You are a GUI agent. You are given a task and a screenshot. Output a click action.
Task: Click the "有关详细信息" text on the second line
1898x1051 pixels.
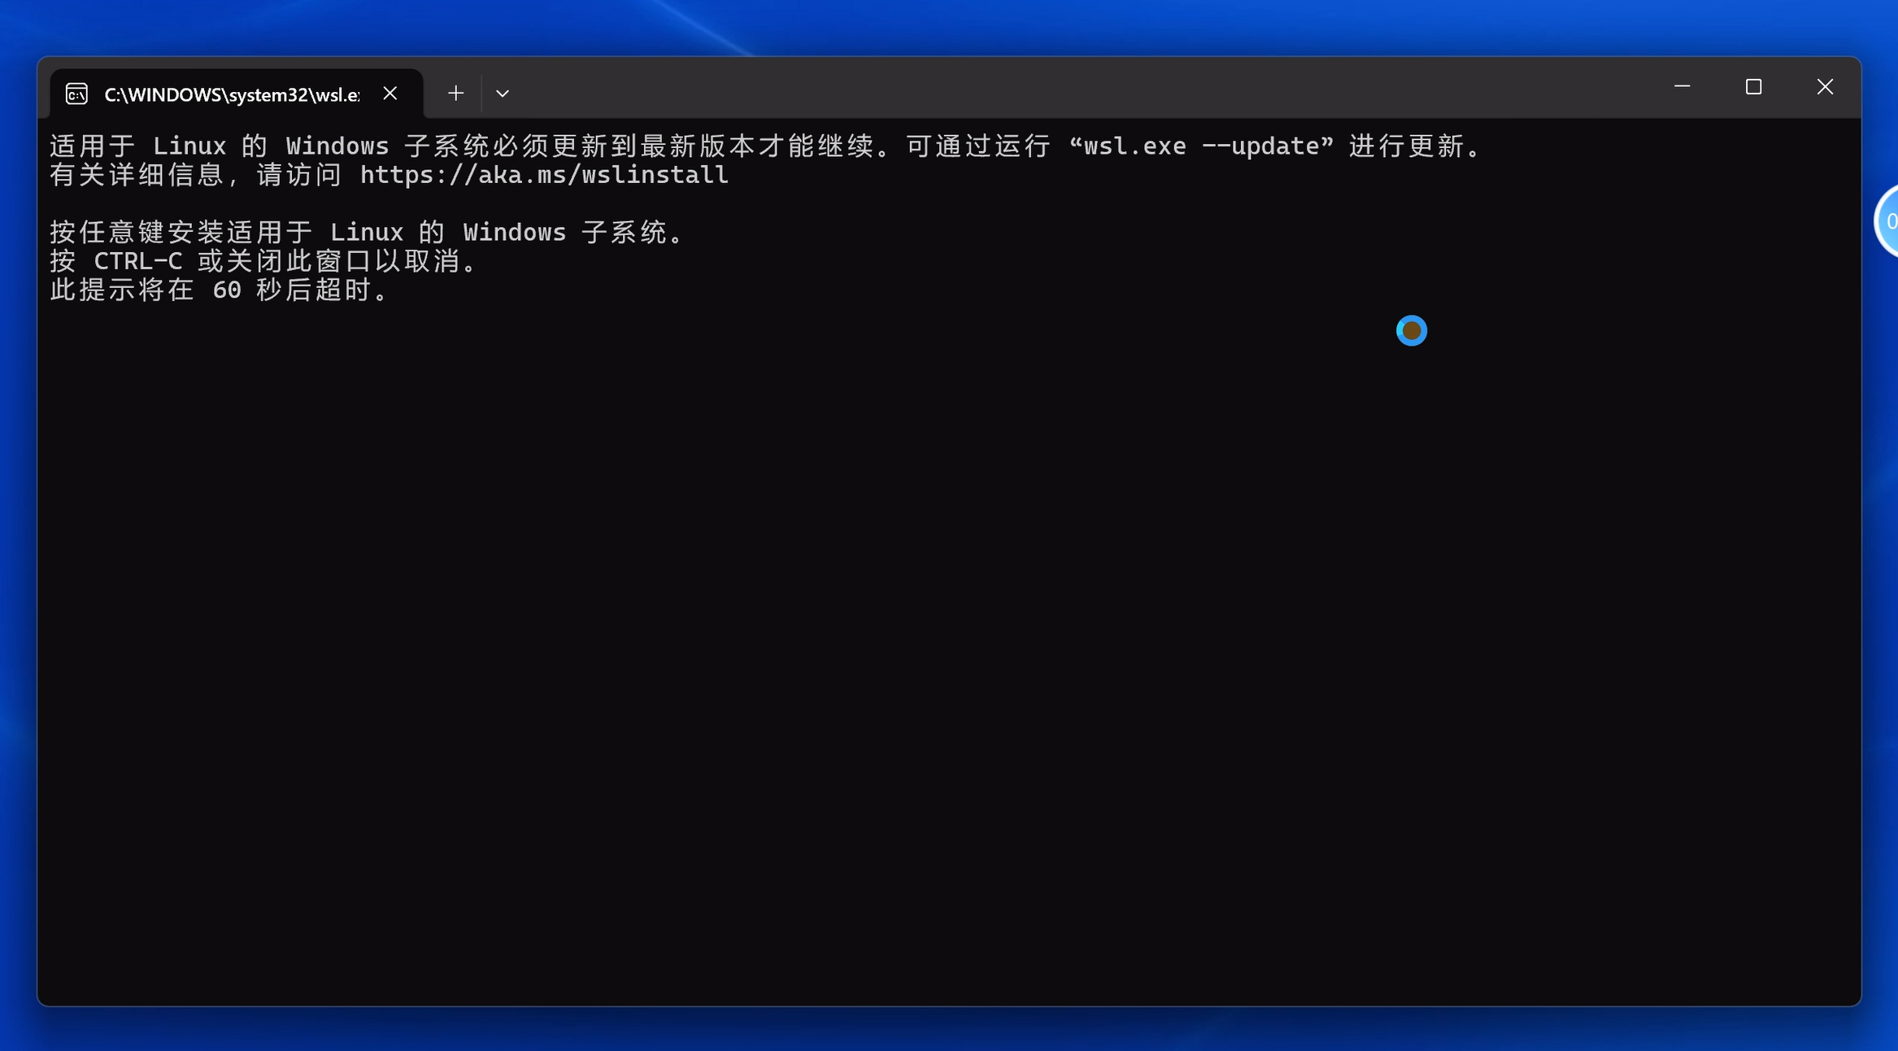pos(137,175)
